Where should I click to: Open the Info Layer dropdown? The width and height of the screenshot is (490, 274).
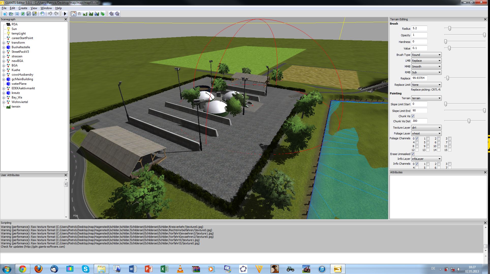(x=426, y=159)
